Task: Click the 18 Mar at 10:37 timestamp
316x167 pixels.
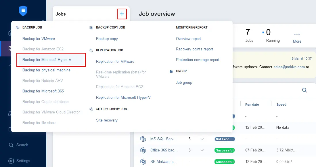Action: point(301,58)
